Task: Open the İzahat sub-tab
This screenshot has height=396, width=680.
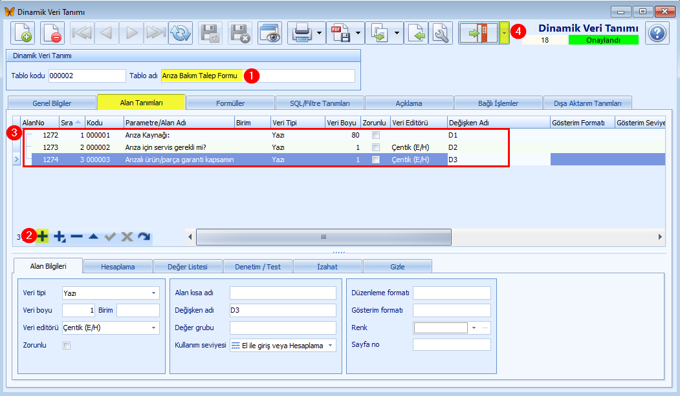Action: [x=327, y=267]
